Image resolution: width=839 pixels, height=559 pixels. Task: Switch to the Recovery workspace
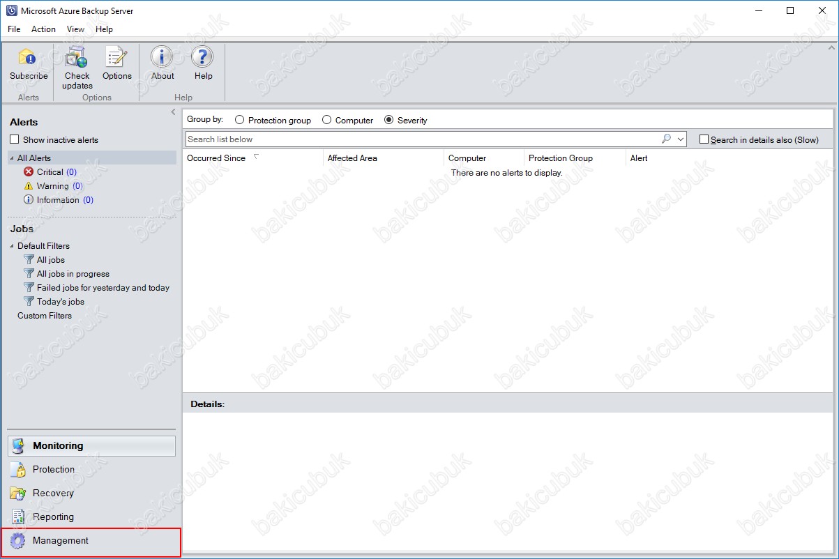[91, 493]
